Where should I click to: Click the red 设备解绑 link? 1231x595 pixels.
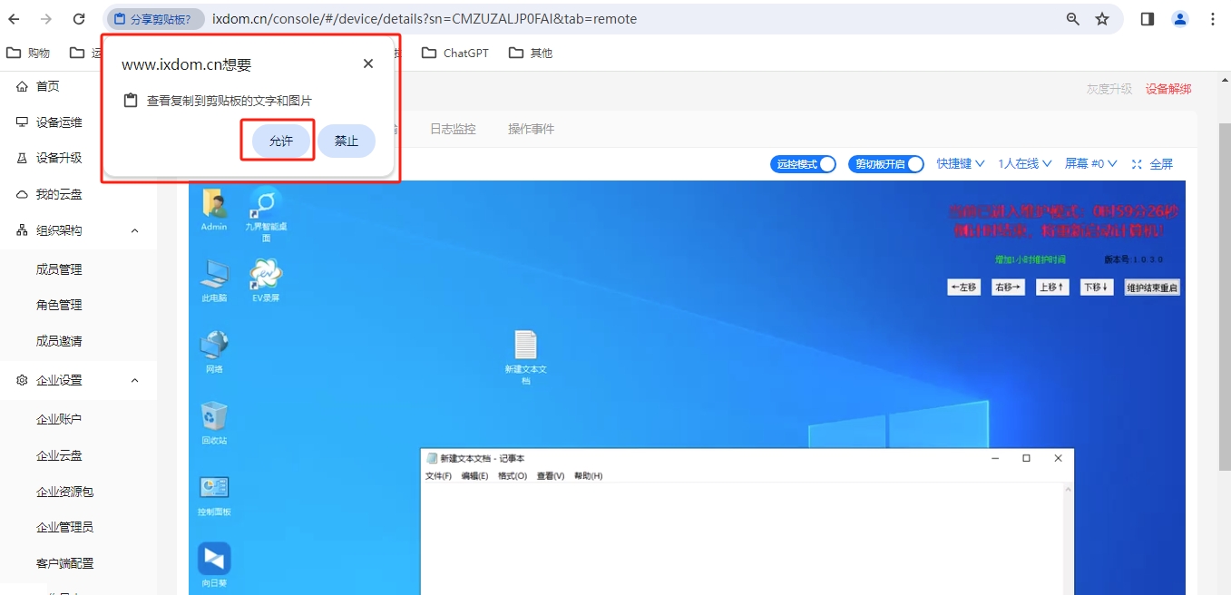1168,89
